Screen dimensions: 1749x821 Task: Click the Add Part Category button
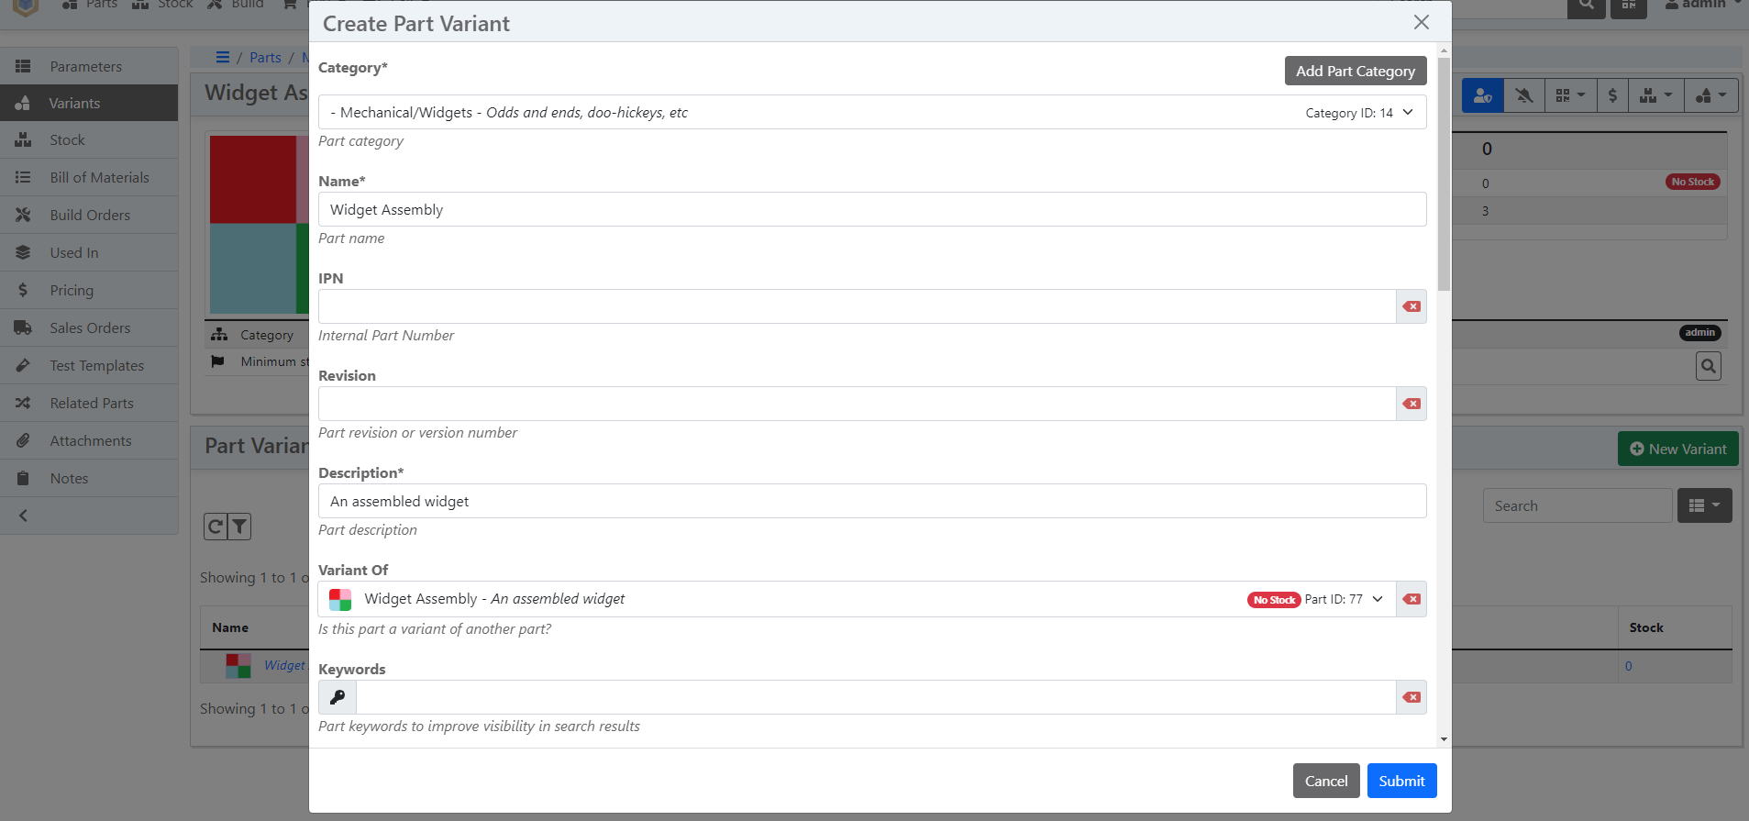[x=1355, y=71]
